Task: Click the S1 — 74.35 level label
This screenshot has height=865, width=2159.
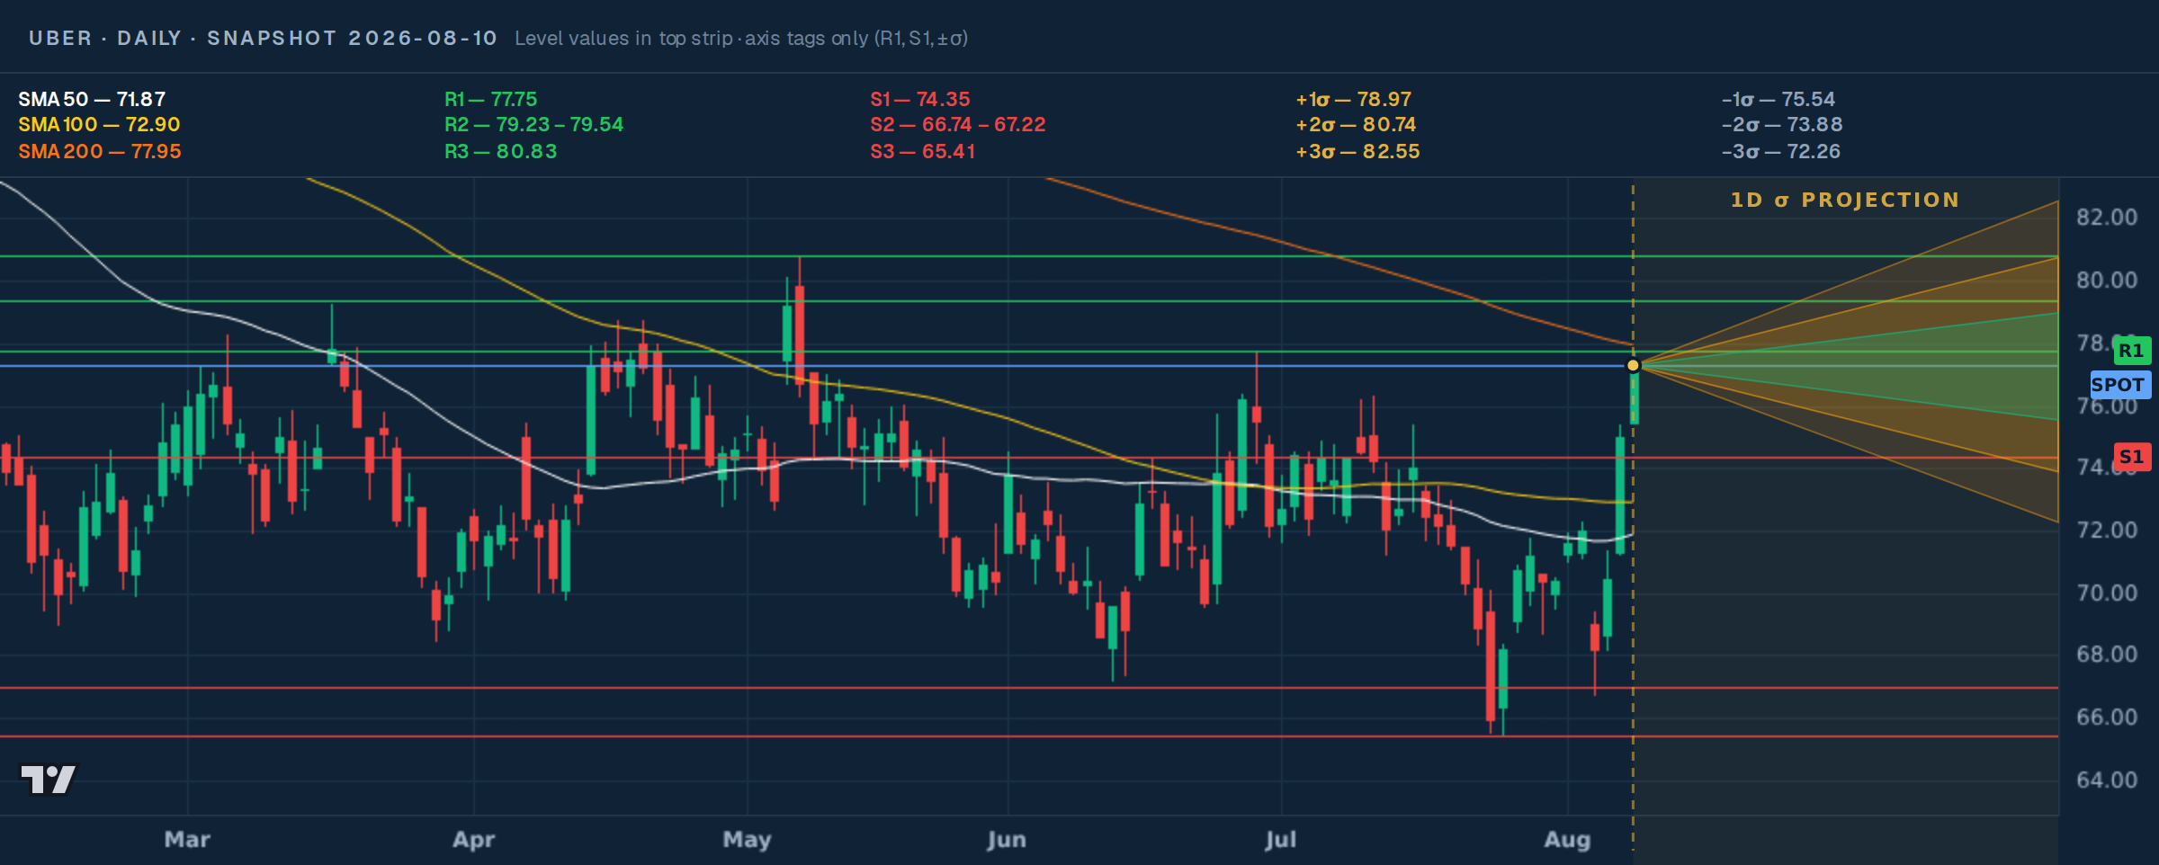Action: (920, 99)
